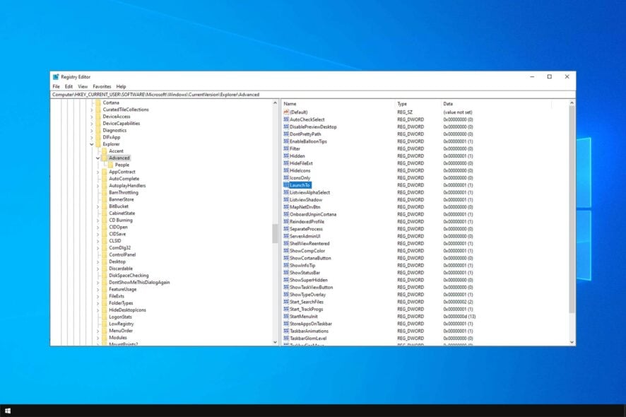Select the Cortana folder icon

click(98, 102)
